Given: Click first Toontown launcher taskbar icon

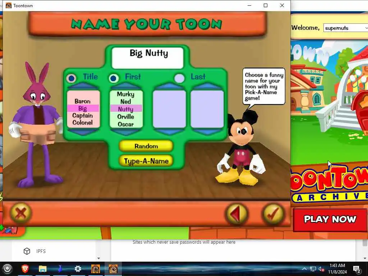Looking at the screenshot, I should [96, 268].
